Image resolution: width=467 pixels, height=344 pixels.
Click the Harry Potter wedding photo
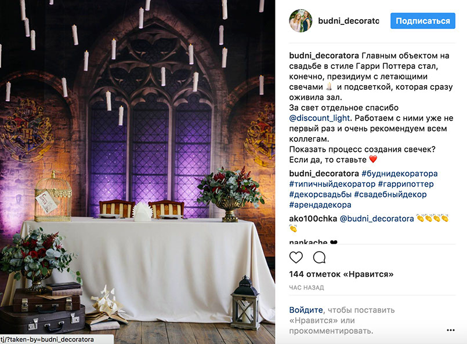pyautogui.click(x=137, y=172)
